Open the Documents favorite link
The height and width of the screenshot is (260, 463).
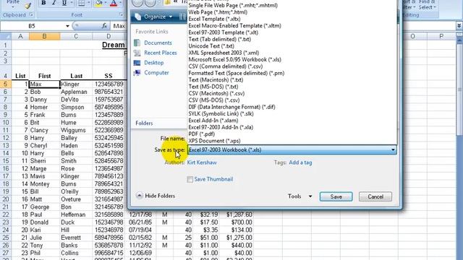tap(158, 43)
